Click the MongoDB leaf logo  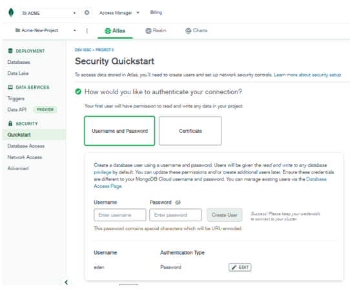[11, 12]
